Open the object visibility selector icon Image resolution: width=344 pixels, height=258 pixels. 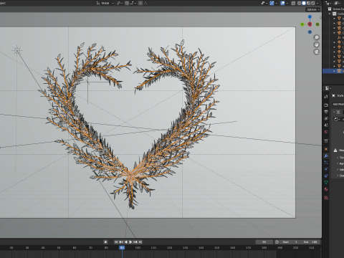pyautogui.click(x=264, y=3)
